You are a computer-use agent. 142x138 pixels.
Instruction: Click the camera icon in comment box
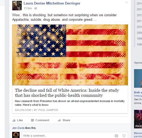(x=116, y=136)
